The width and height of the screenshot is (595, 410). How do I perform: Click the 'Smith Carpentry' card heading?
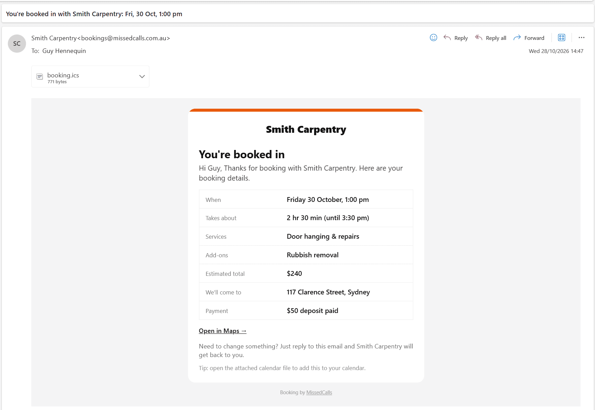306,130
